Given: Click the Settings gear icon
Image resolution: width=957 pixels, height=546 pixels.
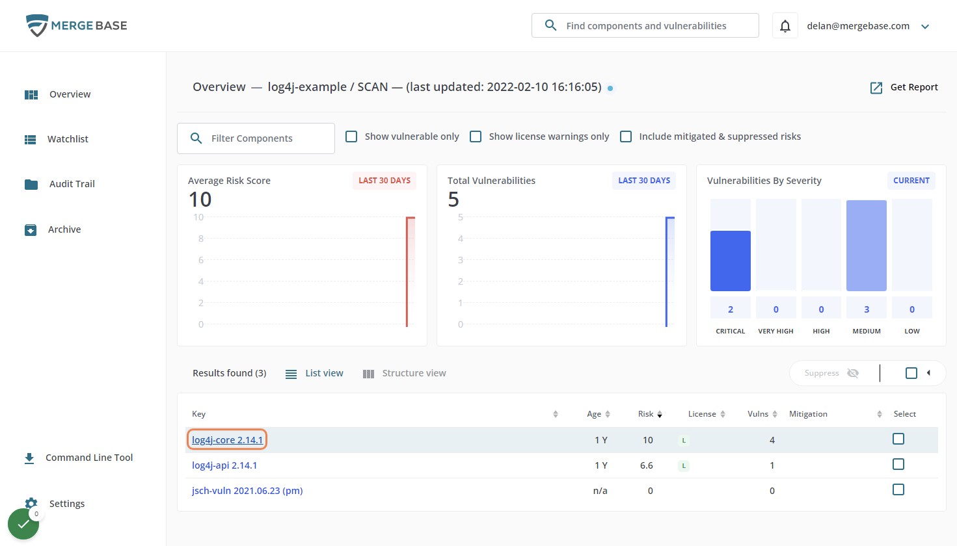Looking at the screenshot, I should [31, 502].
